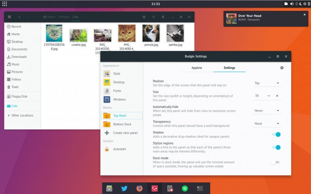The height and width of the screenshot is (194, 311).
Task: Open Fonts settings in Budgie Settings
Action: [122, 91]
